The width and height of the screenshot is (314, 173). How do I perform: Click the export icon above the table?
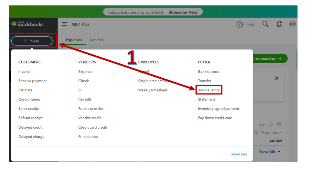(270, 124)
